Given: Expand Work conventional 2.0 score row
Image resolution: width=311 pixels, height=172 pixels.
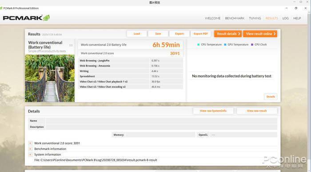Looking at the screenshot, I should point(30,143).
